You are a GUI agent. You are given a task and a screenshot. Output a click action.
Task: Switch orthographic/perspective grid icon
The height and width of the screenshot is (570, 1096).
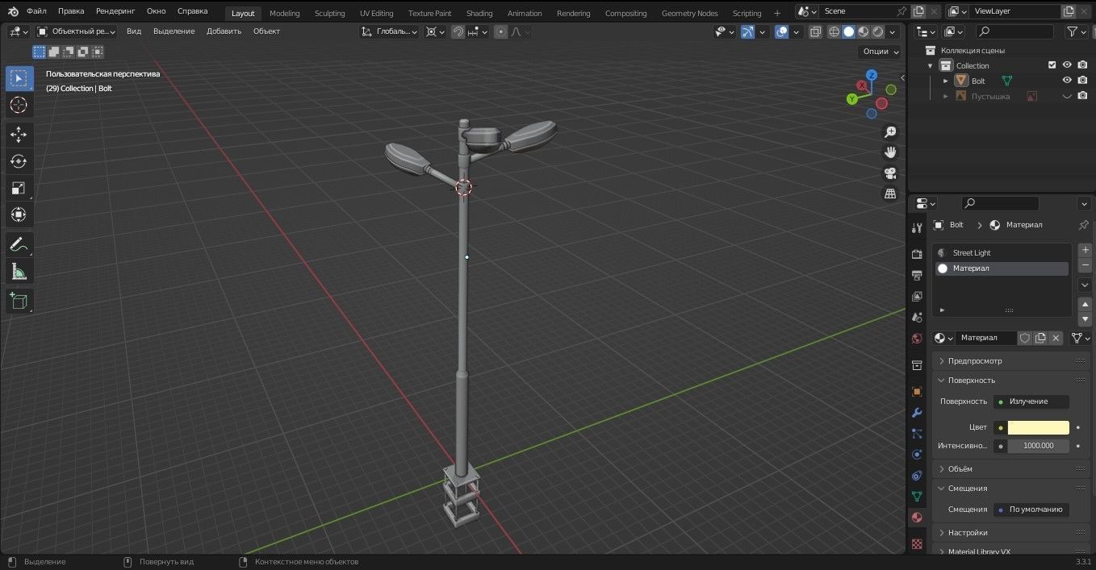(890, 193)
